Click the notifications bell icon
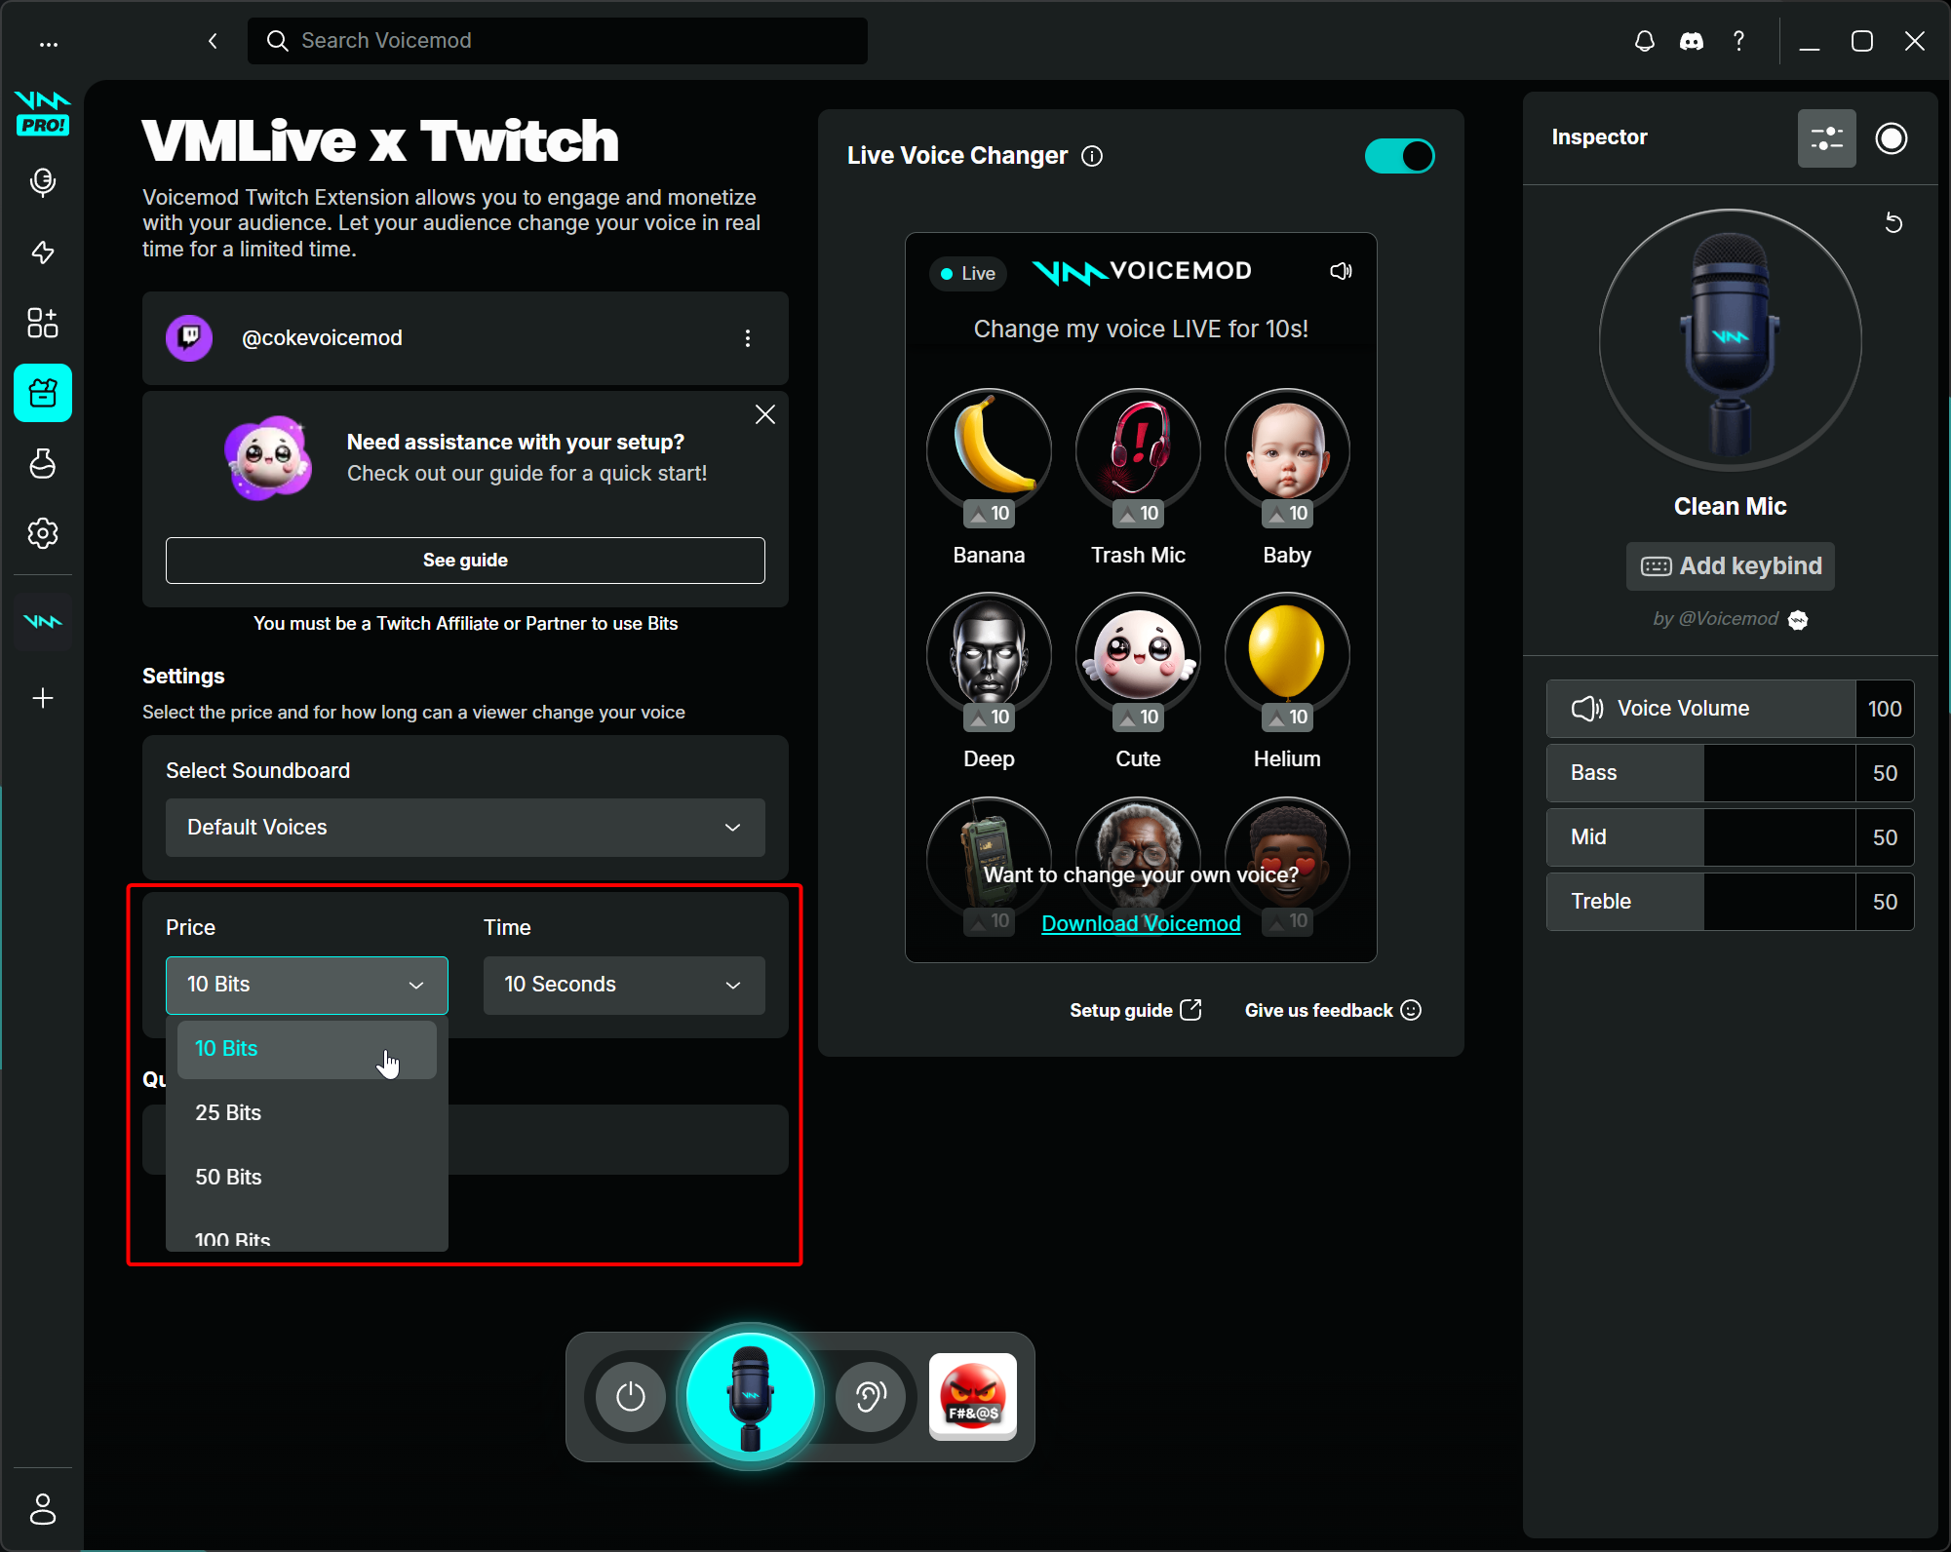 pyautogui.click(x=1644, y=41)
